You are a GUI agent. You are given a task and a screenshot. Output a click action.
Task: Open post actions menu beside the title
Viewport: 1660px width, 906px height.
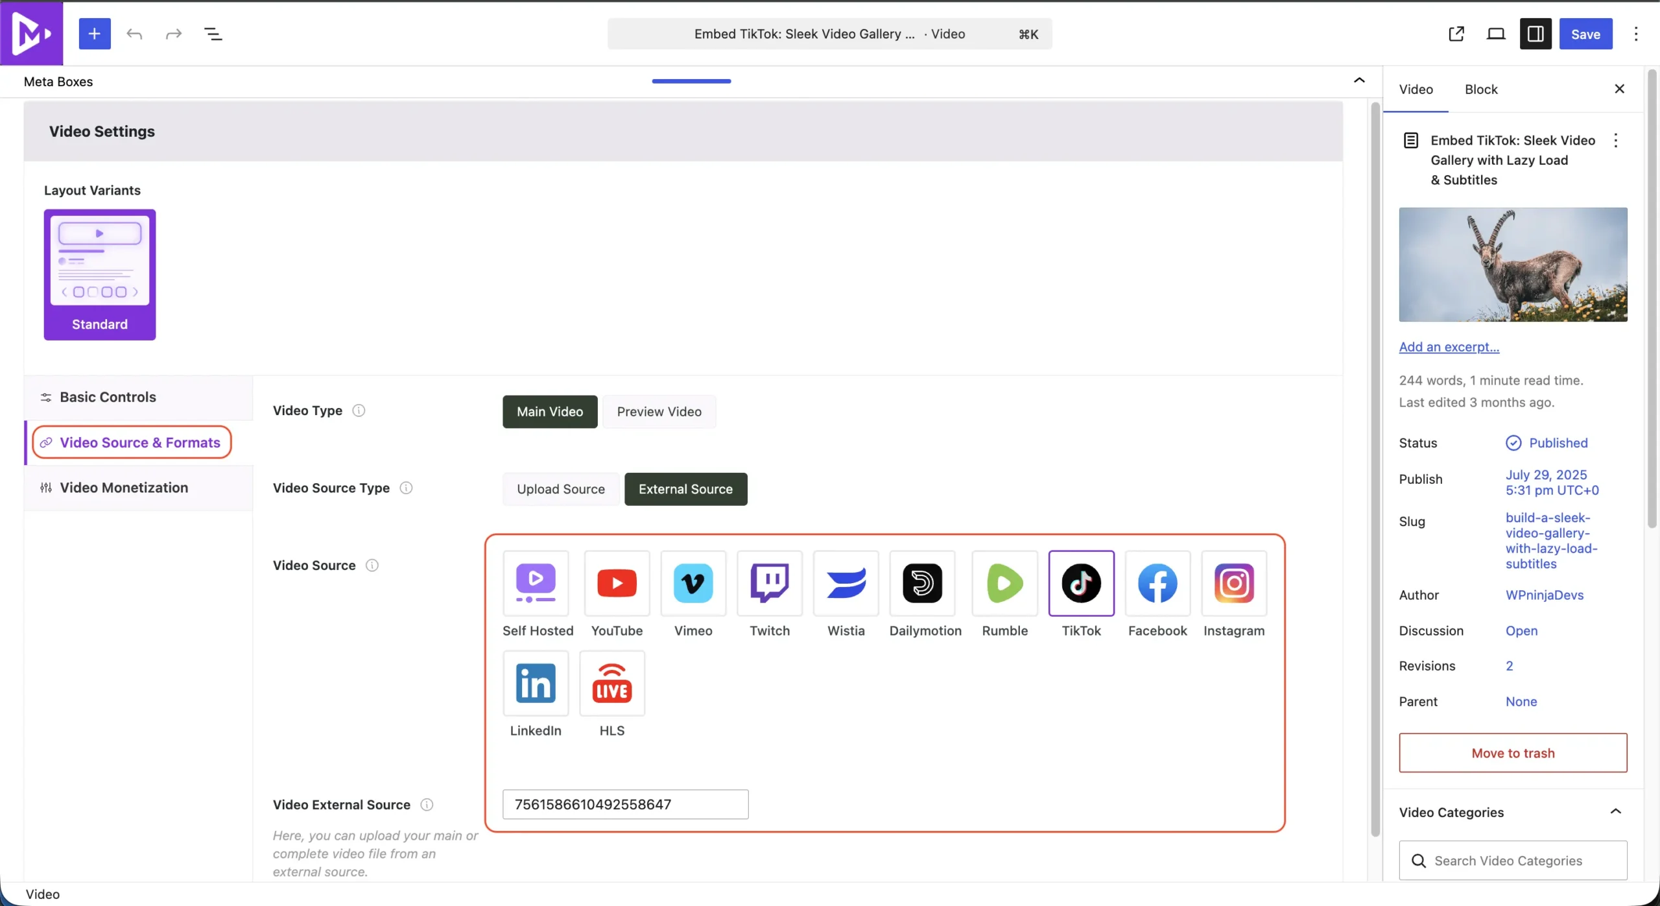(x=1616, y=141)
